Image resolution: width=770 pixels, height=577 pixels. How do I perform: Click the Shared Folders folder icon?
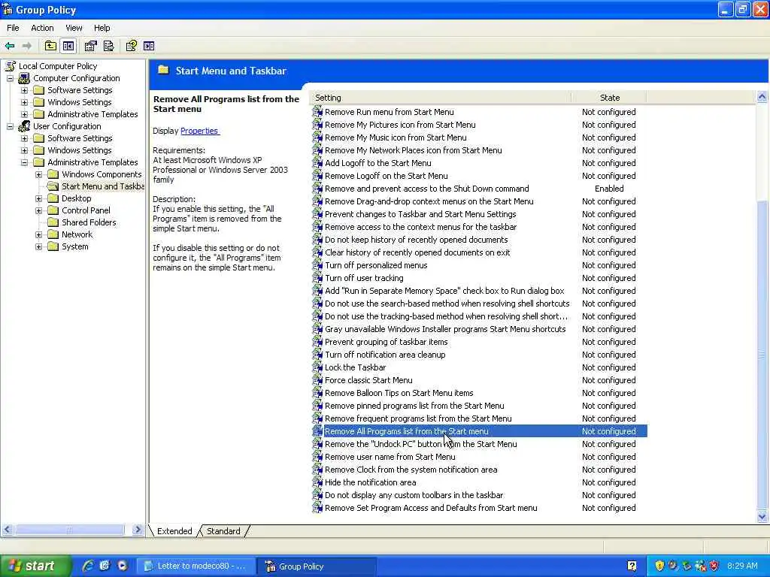point(53,222)
